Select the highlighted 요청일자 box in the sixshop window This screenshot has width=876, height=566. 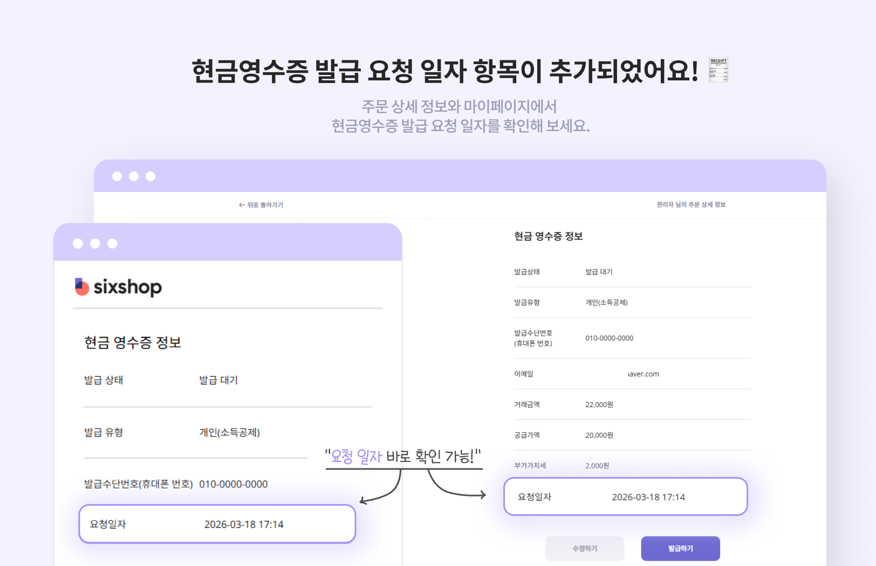click(217, 524)
